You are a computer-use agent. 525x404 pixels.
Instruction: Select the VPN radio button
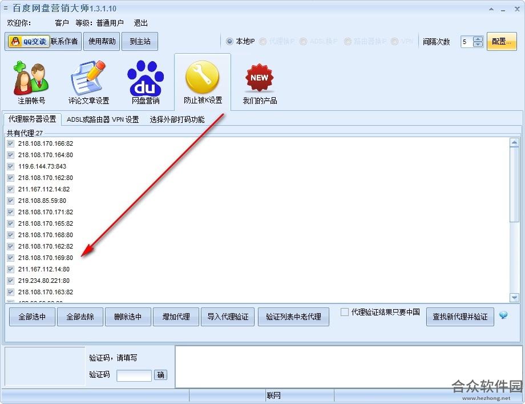(x=395, y=42)
